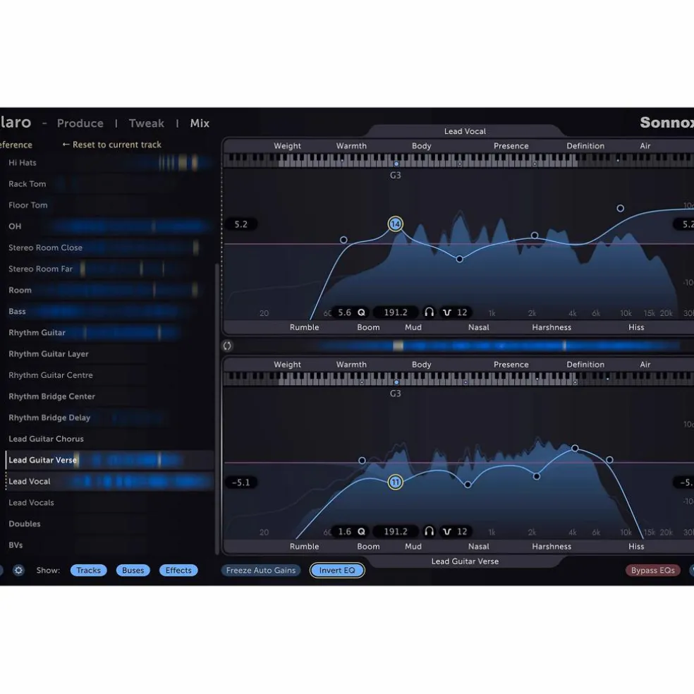The image size is (694, 694).
Task: Click the settings gear icon
Action: click(x=18, y=570)
